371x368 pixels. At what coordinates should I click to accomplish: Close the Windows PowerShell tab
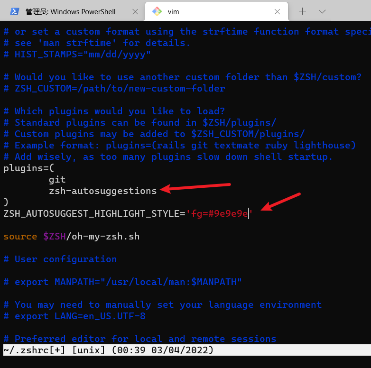135,11
